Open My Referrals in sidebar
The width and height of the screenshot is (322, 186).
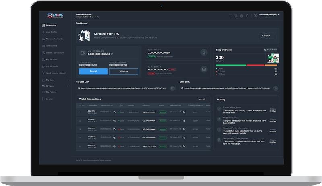coord(52,66)
